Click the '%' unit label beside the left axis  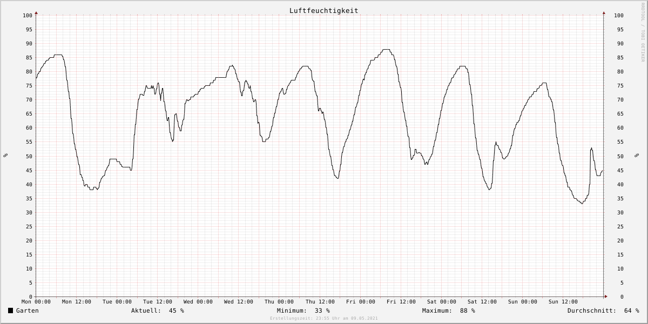[5, 156]
